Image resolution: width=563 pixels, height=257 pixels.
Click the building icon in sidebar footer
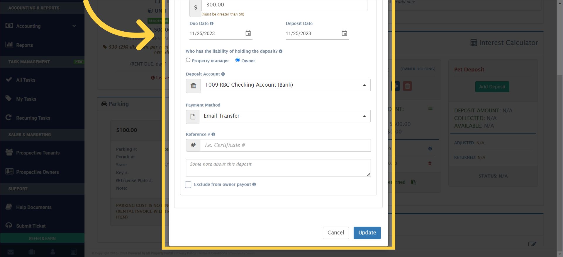coord(32,252)
